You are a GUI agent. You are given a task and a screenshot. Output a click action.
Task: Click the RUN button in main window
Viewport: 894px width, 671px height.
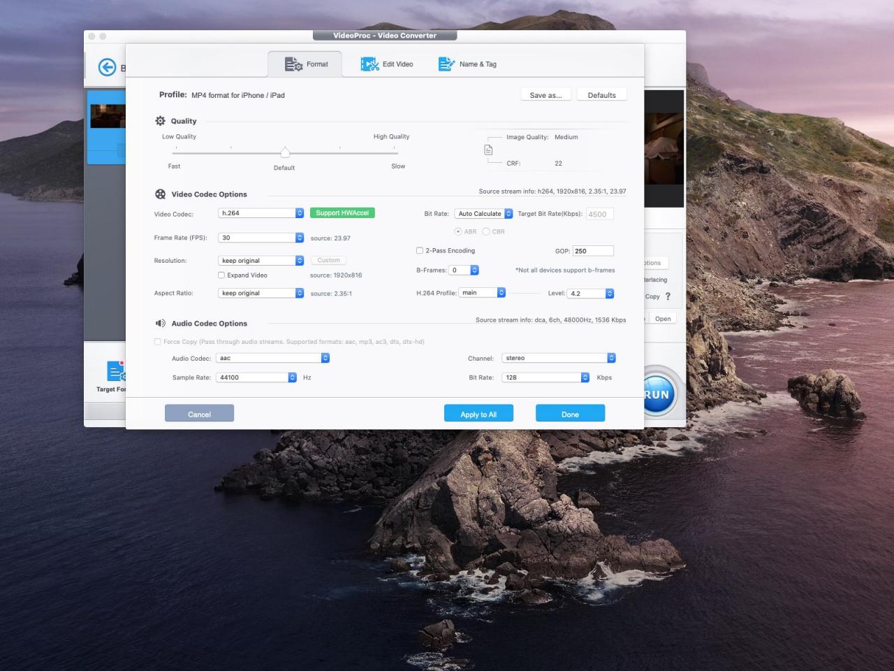660,394
